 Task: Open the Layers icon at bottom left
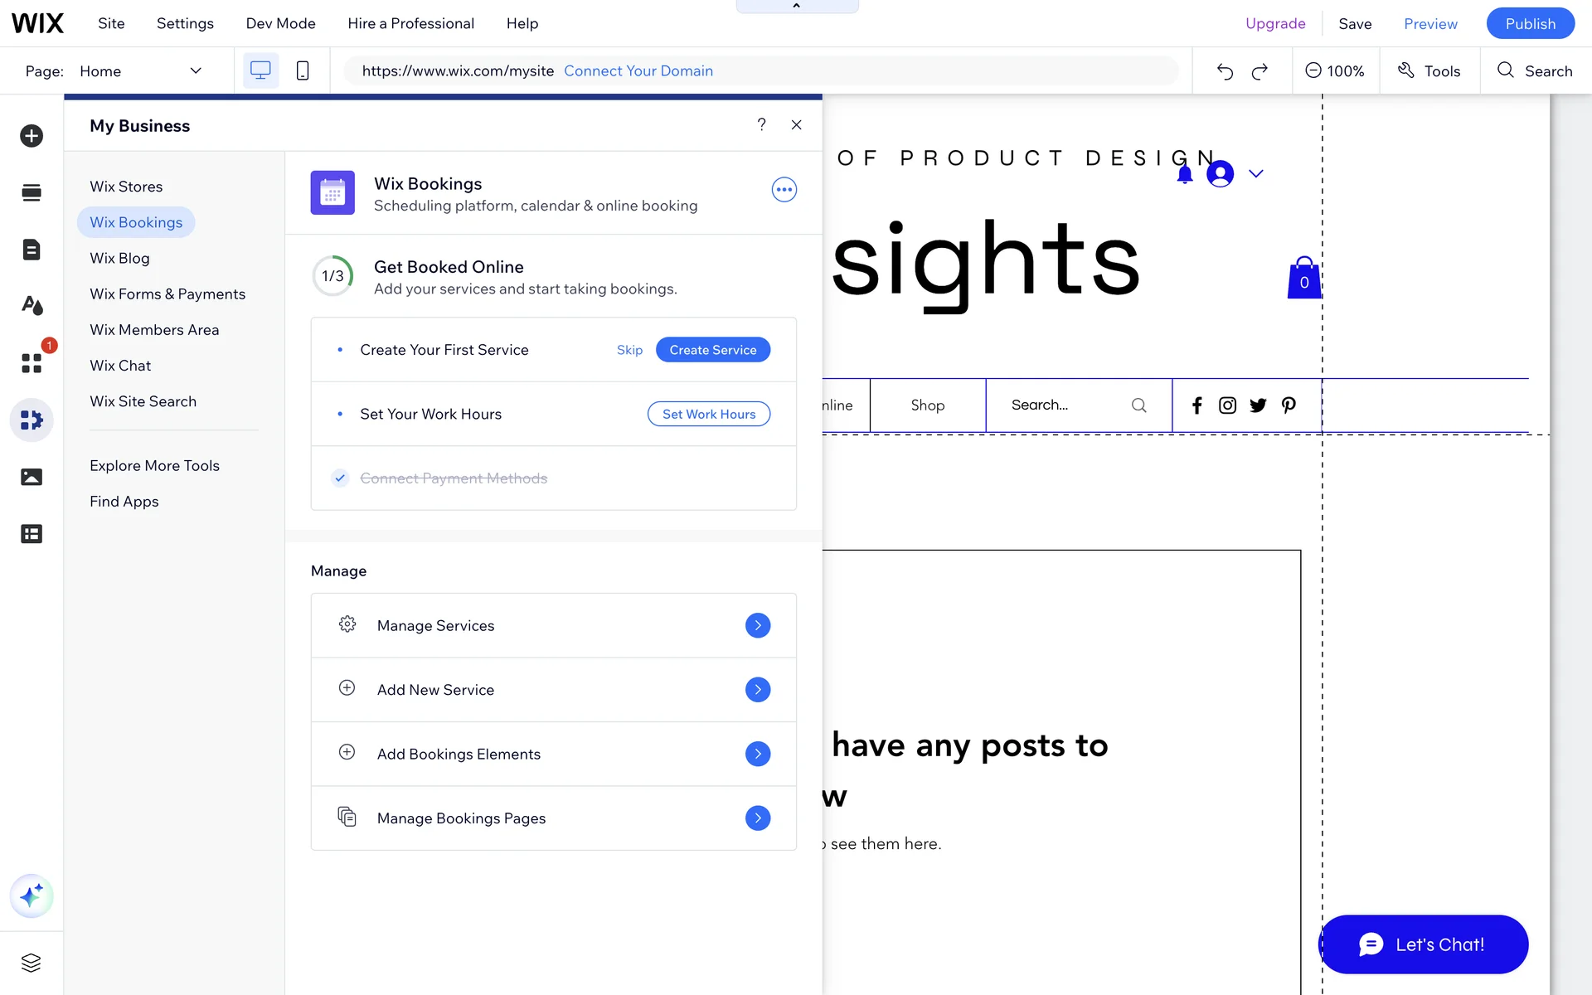tap(32, 963)
